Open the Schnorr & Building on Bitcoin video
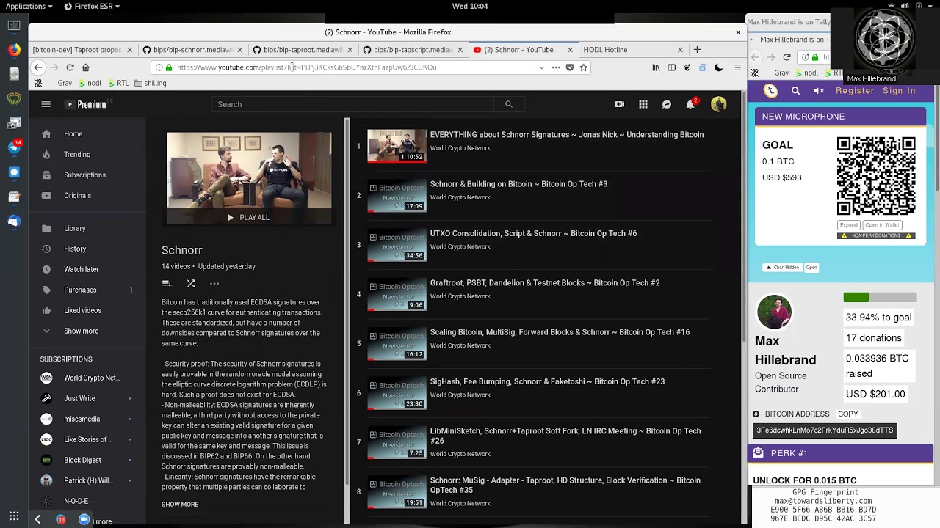Viewport: 940px width, 528px height. [x=518, y=184]
